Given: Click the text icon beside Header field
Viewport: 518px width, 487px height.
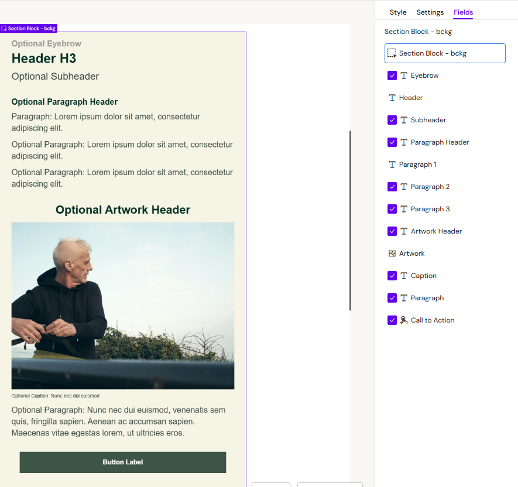Looking at the screenshot, I should point(392,98).
